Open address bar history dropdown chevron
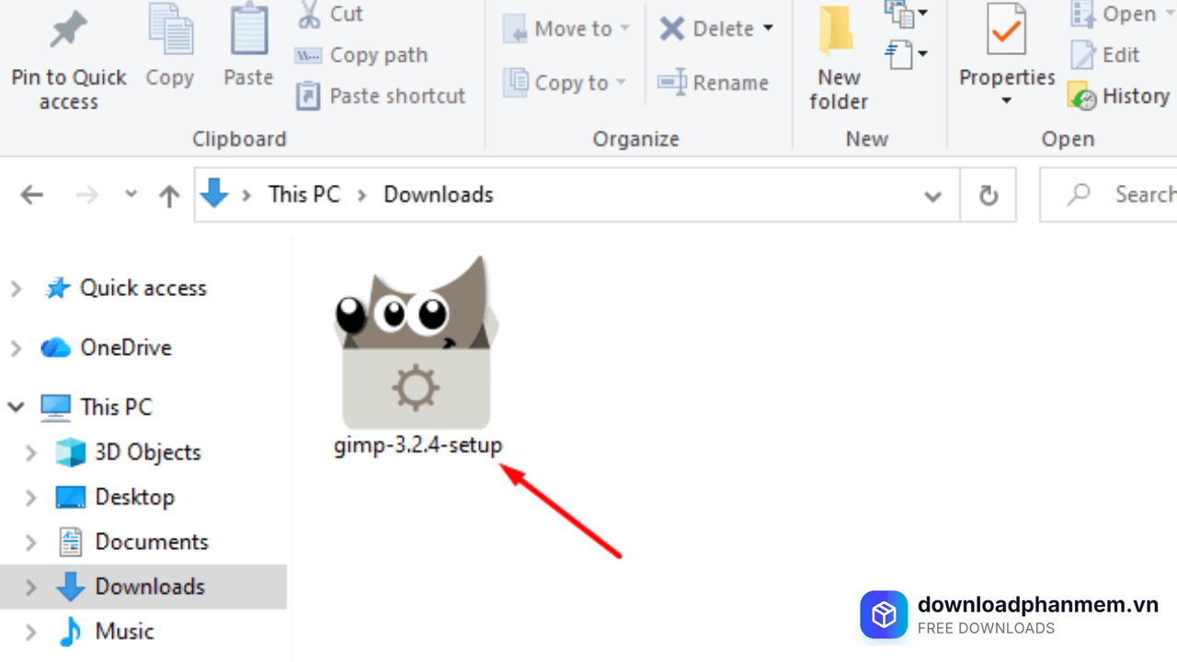 932,196
